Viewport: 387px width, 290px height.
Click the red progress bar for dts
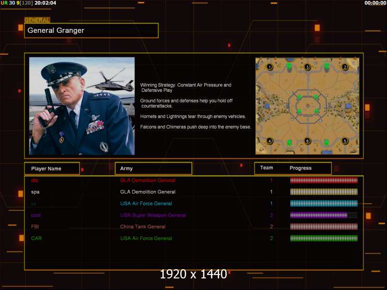[x=324, y=180]
